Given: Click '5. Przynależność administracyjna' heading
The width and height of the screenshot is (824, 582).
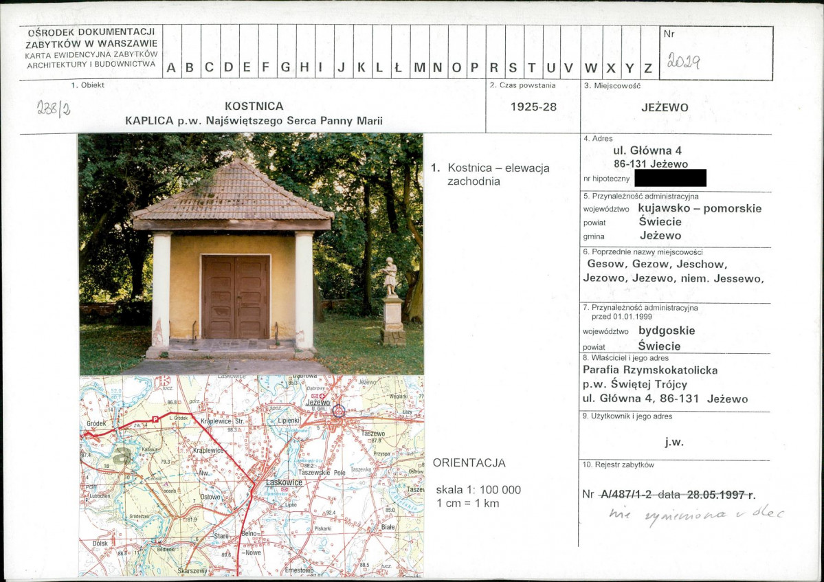Looking at the screenshot, I should pos(641,197).
